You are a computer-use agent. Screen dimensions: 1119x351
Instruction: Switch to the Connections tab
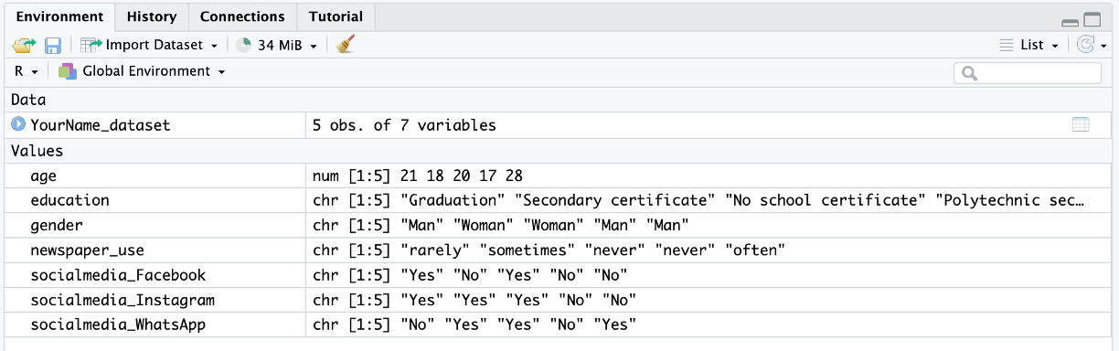point(242,16)
